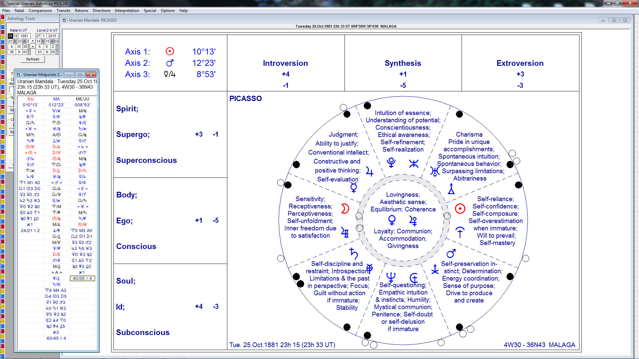
Task: Open the Files menu
Action: 6,11
